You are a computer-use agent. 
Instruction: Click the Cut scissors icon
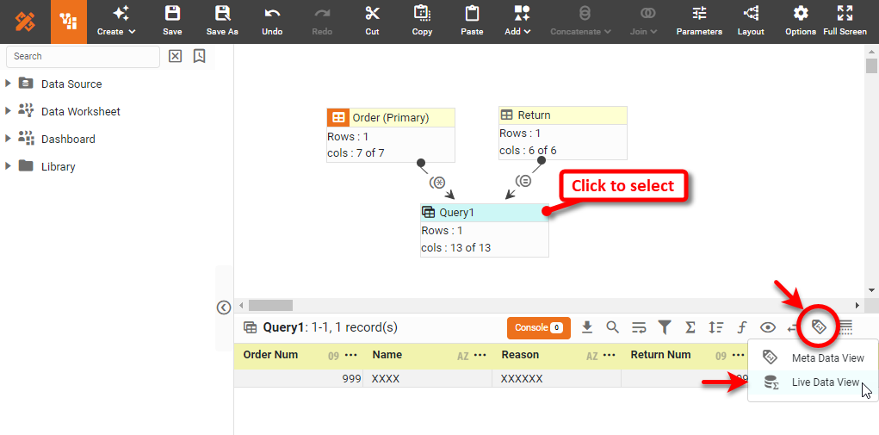372,21
